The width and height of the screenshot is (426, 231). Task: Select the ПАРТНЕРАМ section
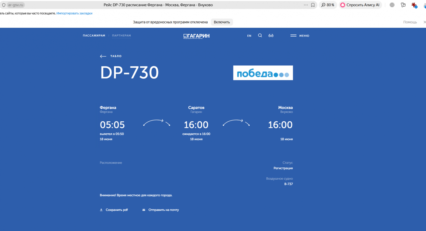tap(122, 35)
